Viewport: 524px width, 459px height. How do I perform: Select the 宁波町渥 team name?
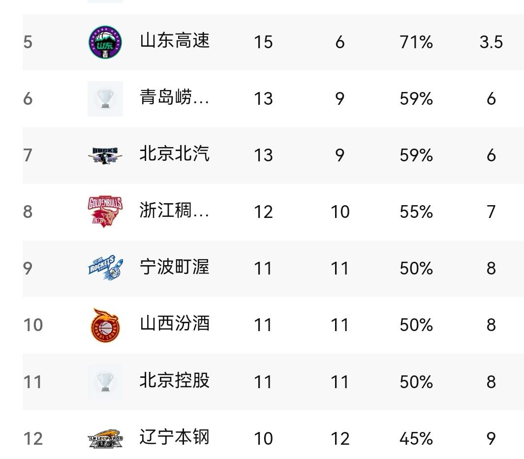click(175, 267)
